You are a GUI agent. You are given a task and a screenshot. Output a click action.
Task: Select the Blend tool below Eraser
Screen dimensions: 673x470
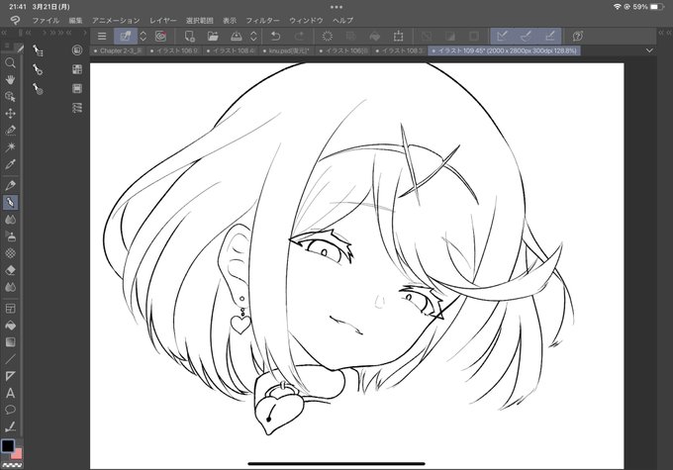coord(10,287)
